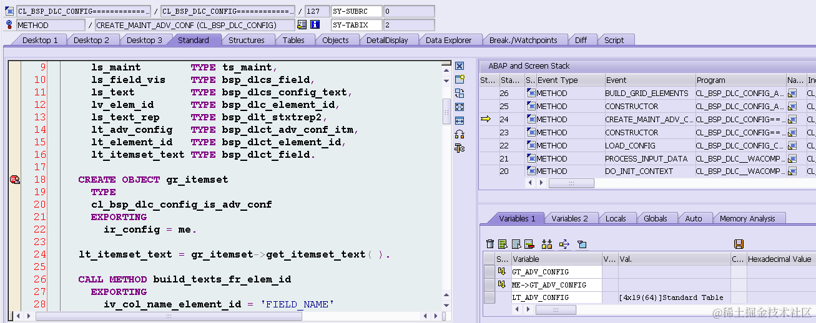Click the Event Type column header in stack

[571, 80]
